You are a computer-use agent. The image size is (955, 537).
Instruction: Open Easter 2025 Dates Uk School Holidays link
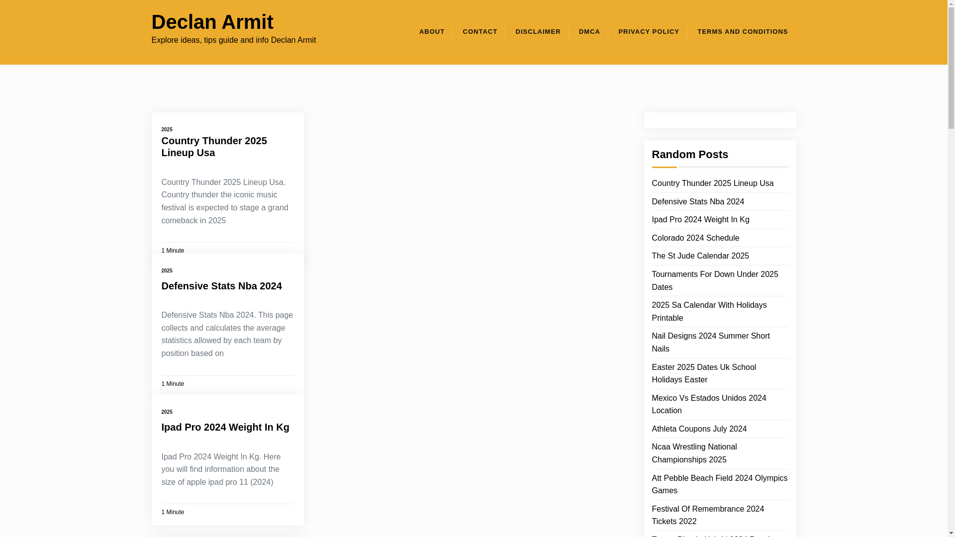point(703,373)
